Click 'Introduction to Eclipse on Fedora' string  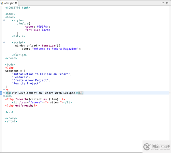(x=41, y=74)
